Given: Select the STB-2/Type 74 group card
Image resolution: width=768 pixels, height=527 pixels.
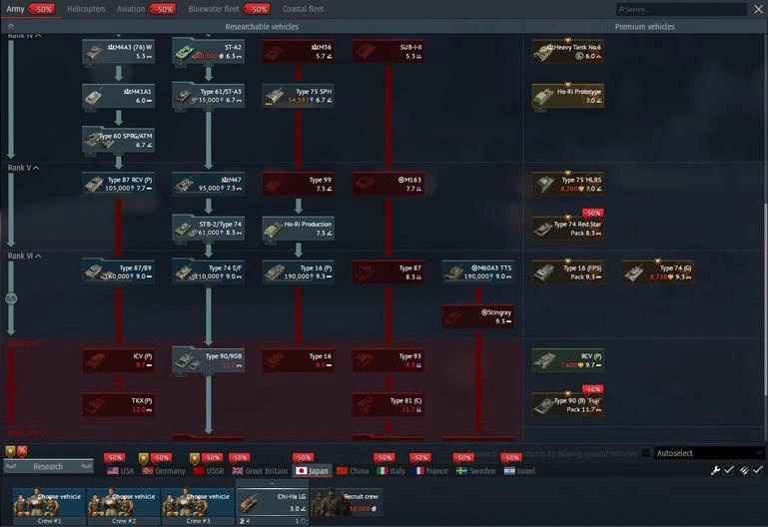Looking at the screenshot, I should (209, 228).
